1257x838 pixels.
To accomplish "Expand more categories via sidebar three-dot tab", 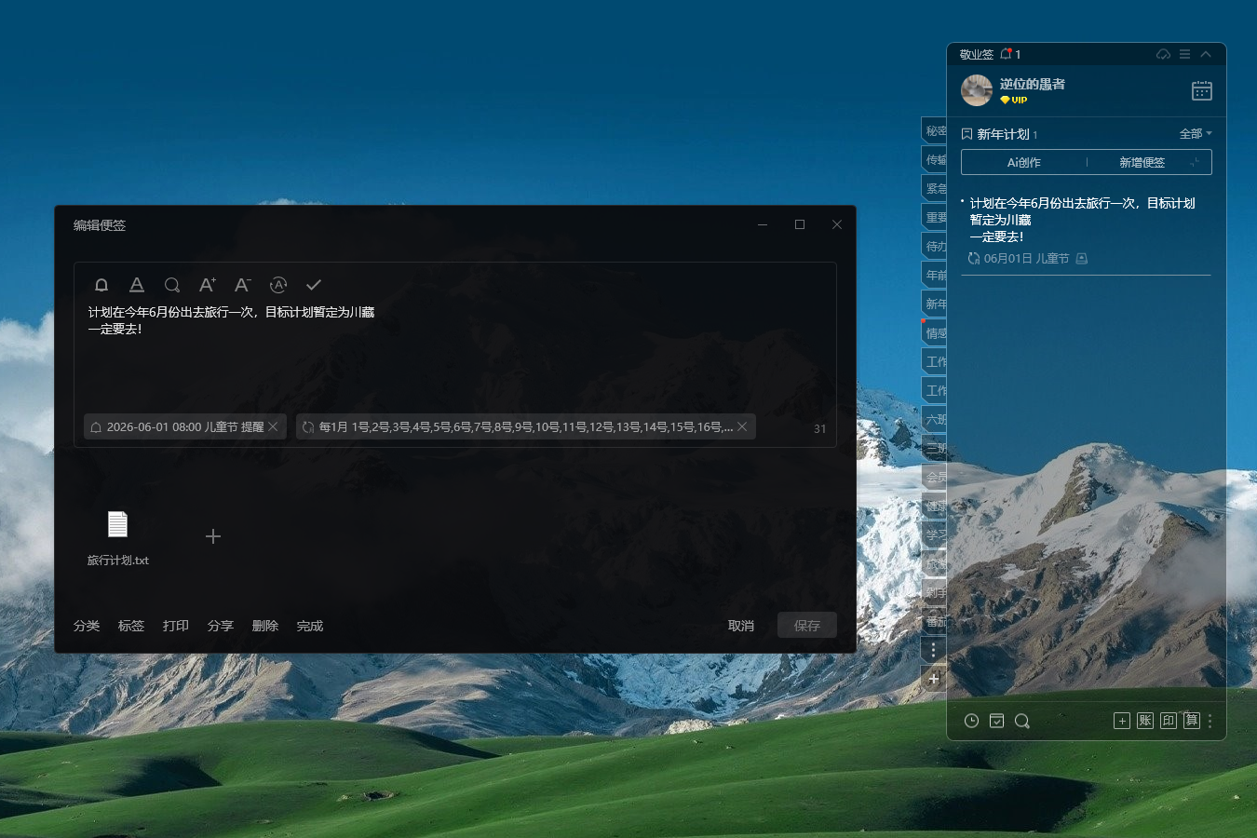I will (933, 650).
